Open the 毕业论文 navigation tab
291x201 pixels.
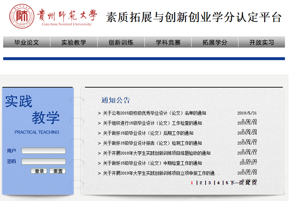tap(26, 42)
